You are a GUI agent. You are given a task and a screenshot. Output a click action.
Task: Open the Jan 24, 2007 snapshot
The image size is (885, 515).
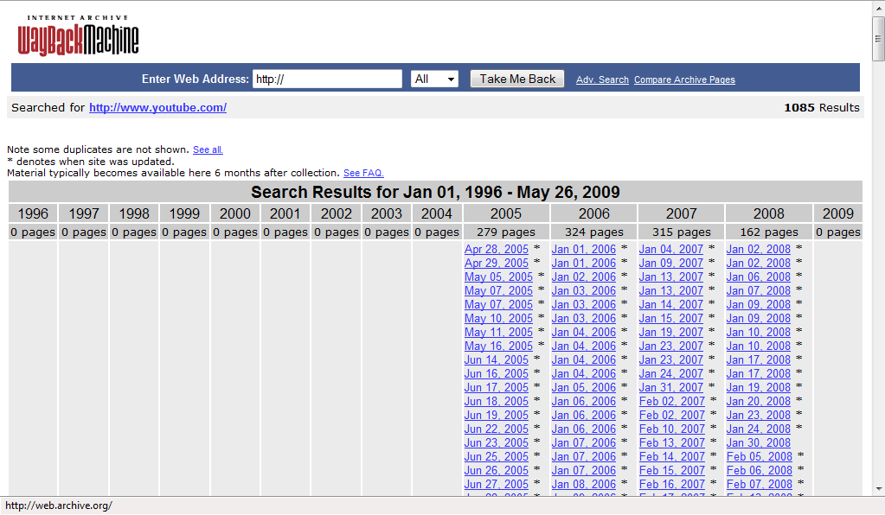[671, 373]
